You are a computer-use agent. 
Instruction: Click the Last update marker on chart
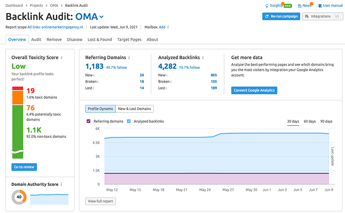tap(332, 157)
